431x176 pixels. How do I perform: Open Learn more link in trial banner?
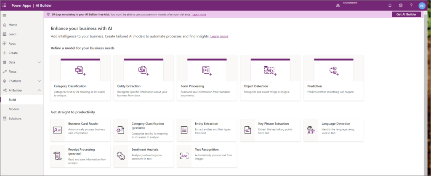(x=199, y=14)
